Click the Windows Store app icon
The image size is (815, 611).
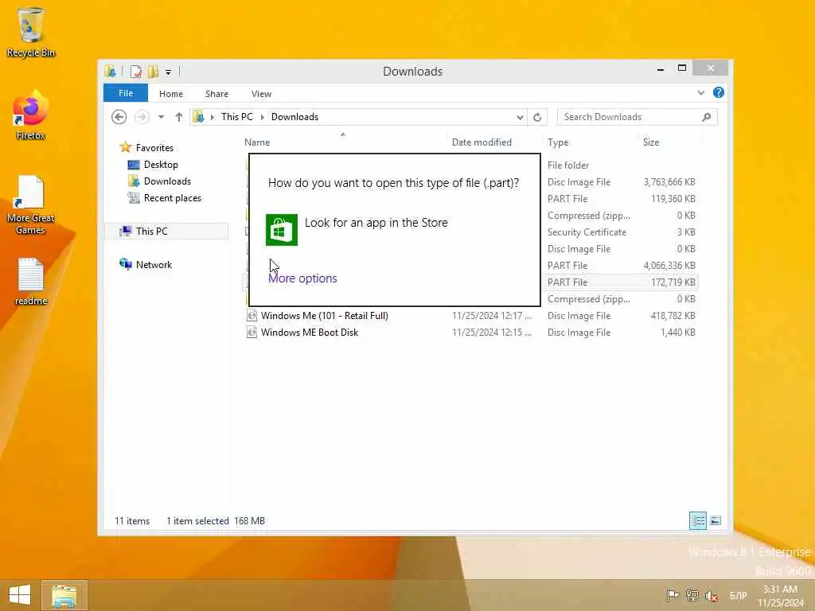coord(282,230)
